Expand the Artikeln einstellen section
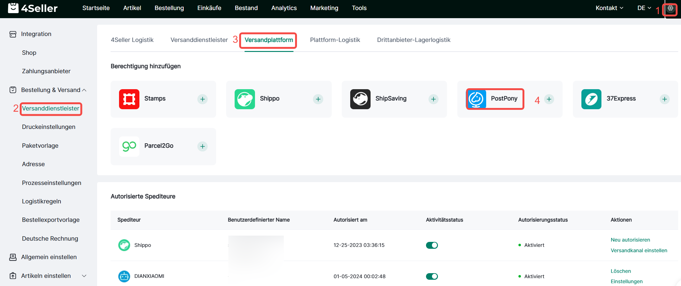 click(84, 276)
